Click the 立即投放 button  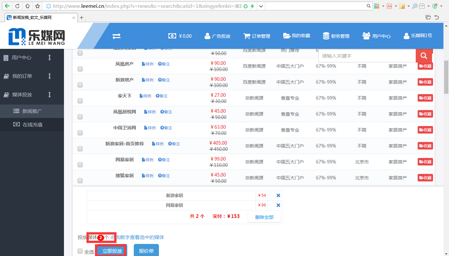(112, 251)
